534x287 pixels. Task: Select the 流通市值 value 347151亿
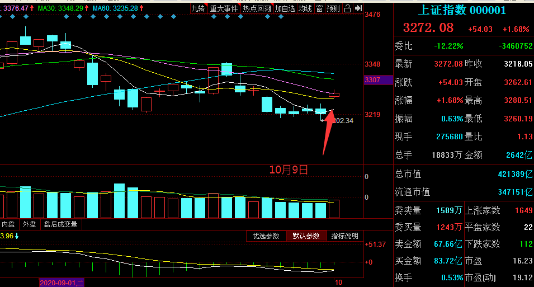(x=516, y=192)
